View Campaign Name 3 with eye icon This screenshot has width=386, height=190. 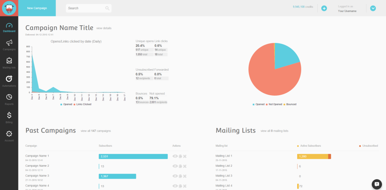tap(175, 176)
